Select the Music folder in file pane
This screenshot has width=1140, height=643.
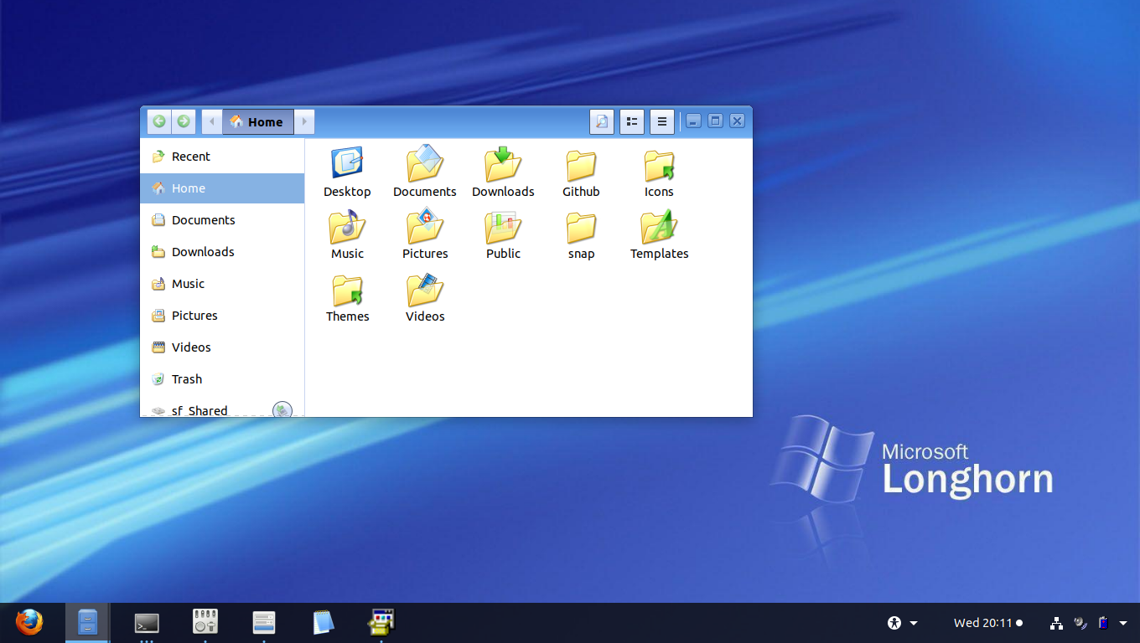[347, 234]
